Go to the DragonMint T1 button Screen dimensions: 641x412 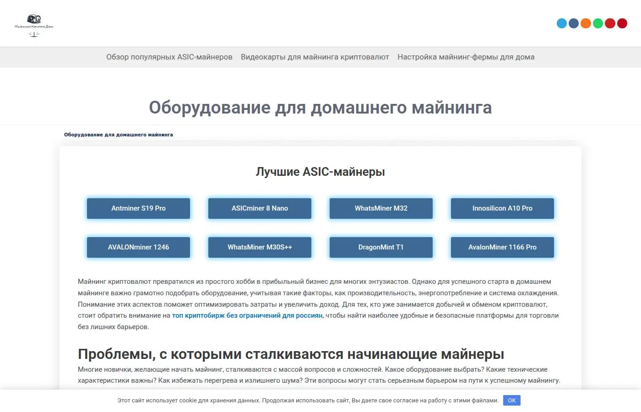point(381,247)
